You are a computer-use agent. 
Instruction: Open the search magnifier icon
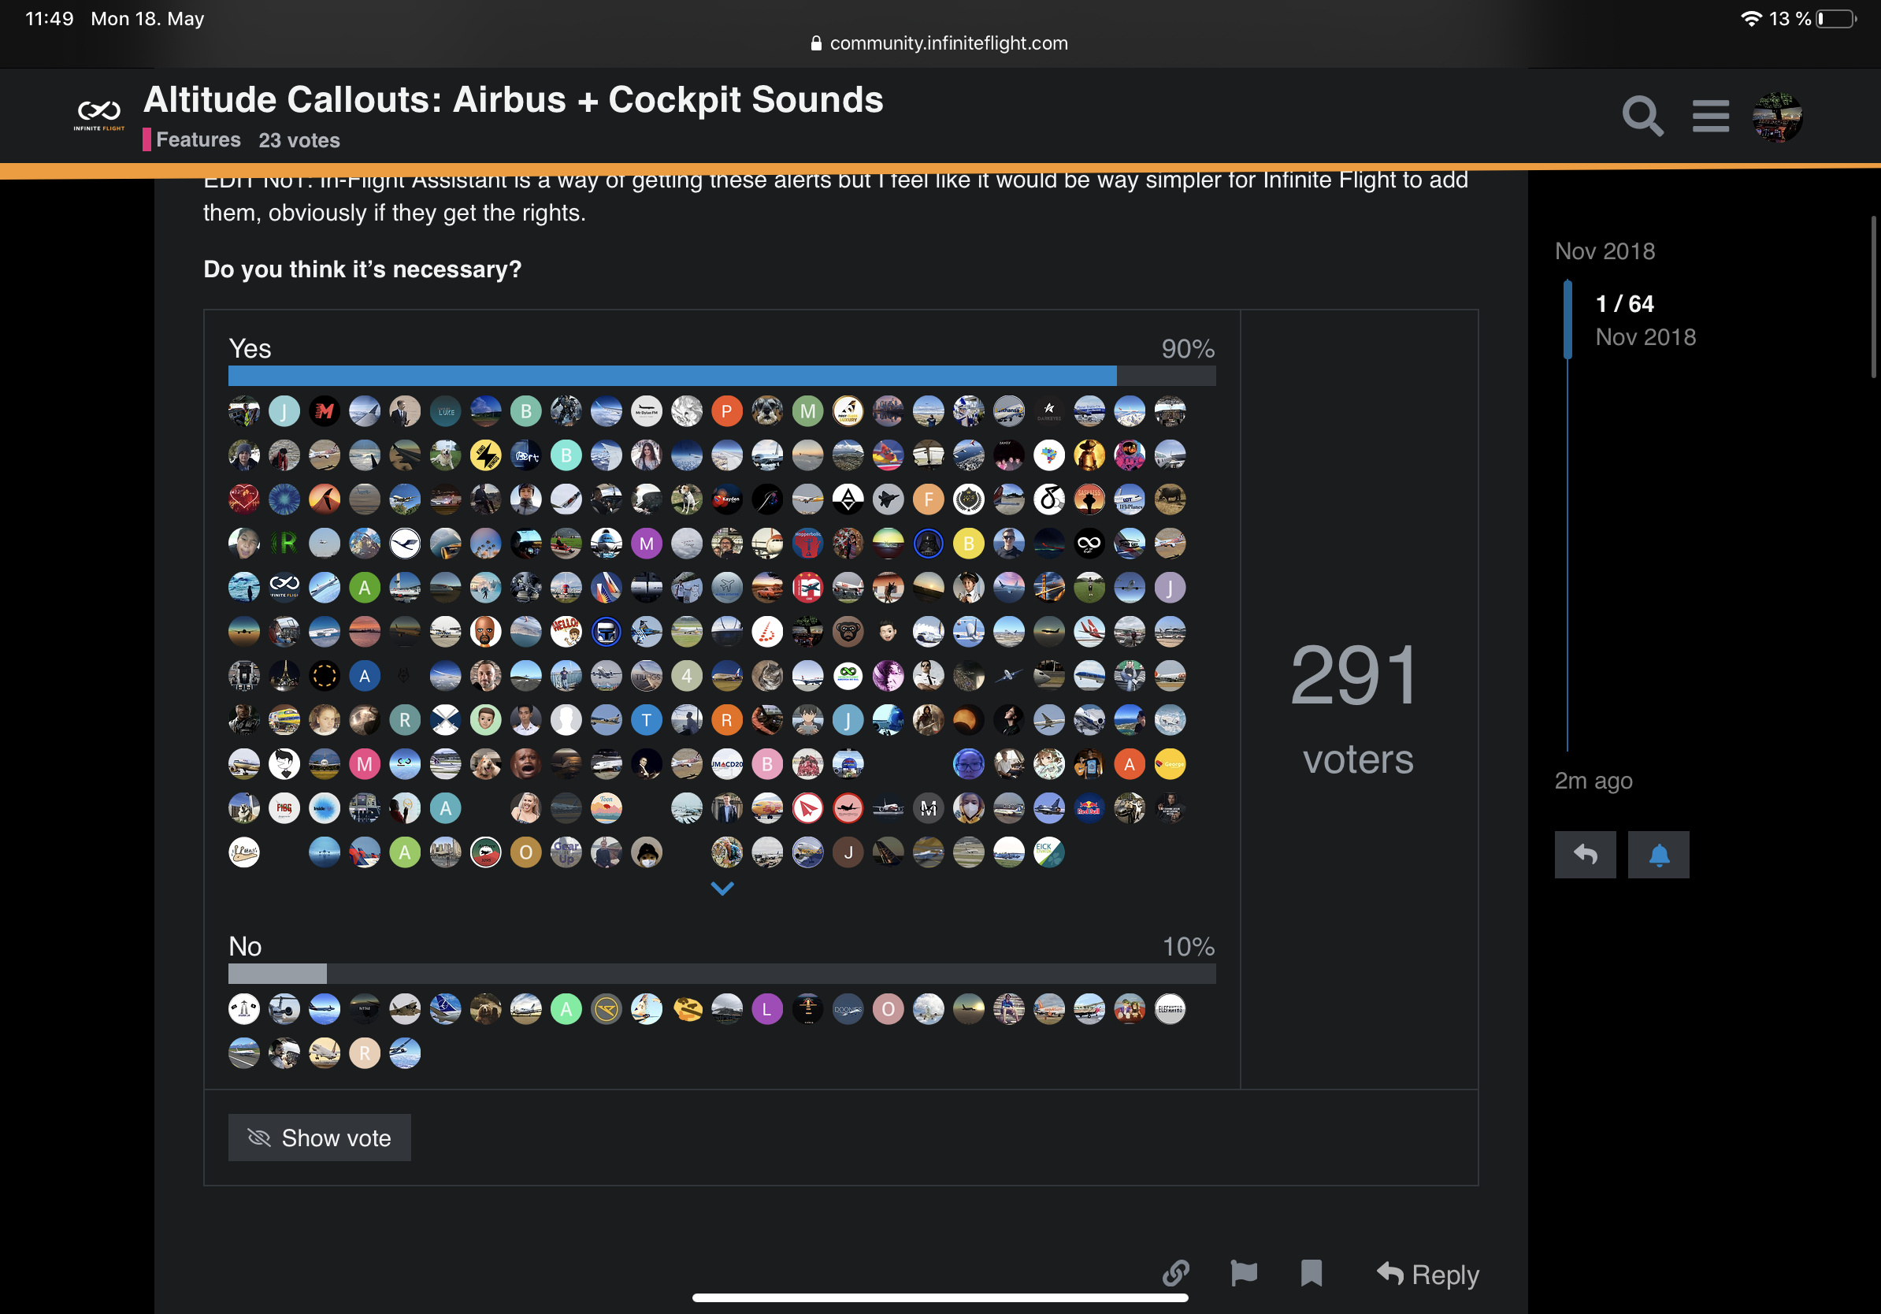tap(1642, 117)
